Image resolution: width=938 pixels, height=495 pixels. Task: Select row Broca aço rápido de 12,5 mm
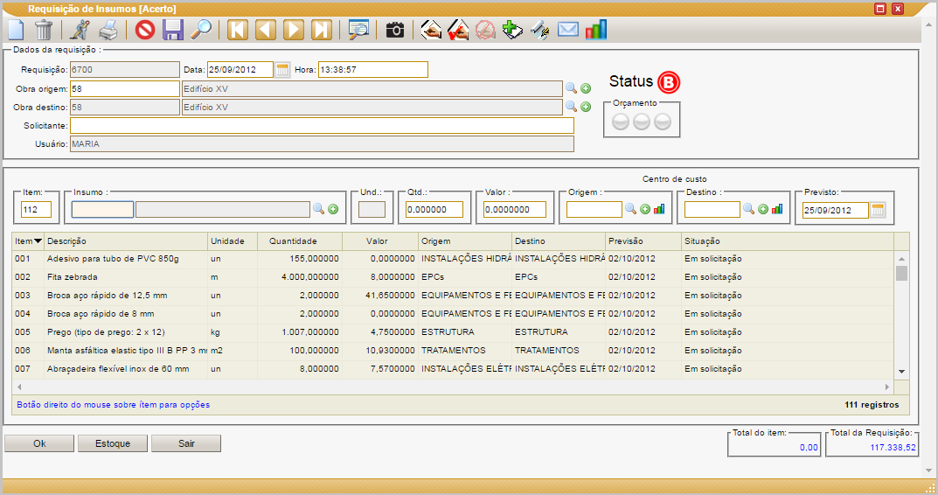click(x=453, y=295)
